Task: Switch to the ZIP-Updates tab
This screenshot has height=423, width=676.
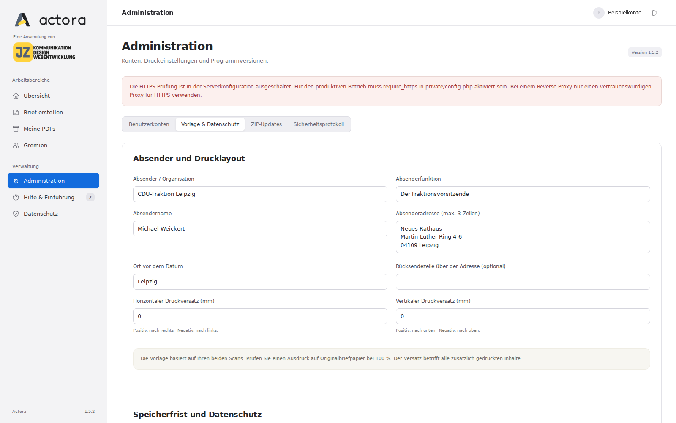Action: coord(266,124)
